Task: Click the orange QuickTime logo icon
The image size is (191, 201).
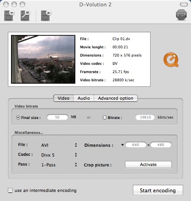Action: click(x=171, y=60)
